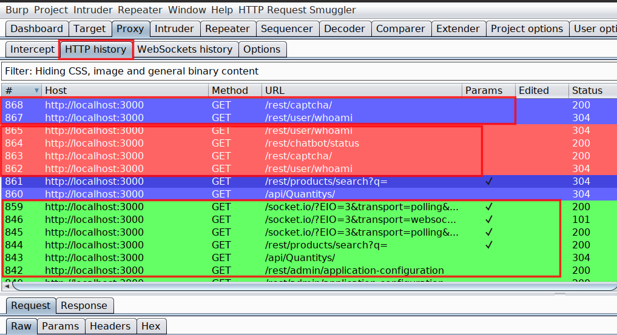
Task: Open the User options tab
Action: point(594,28)
